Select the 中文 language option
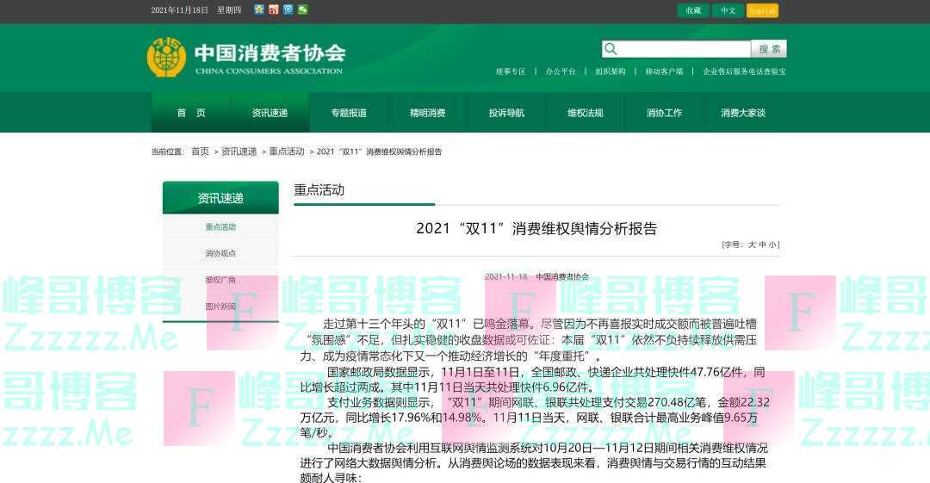Image resolution: width=930 pixels, height=483 pixels. (x=728, y=10)
